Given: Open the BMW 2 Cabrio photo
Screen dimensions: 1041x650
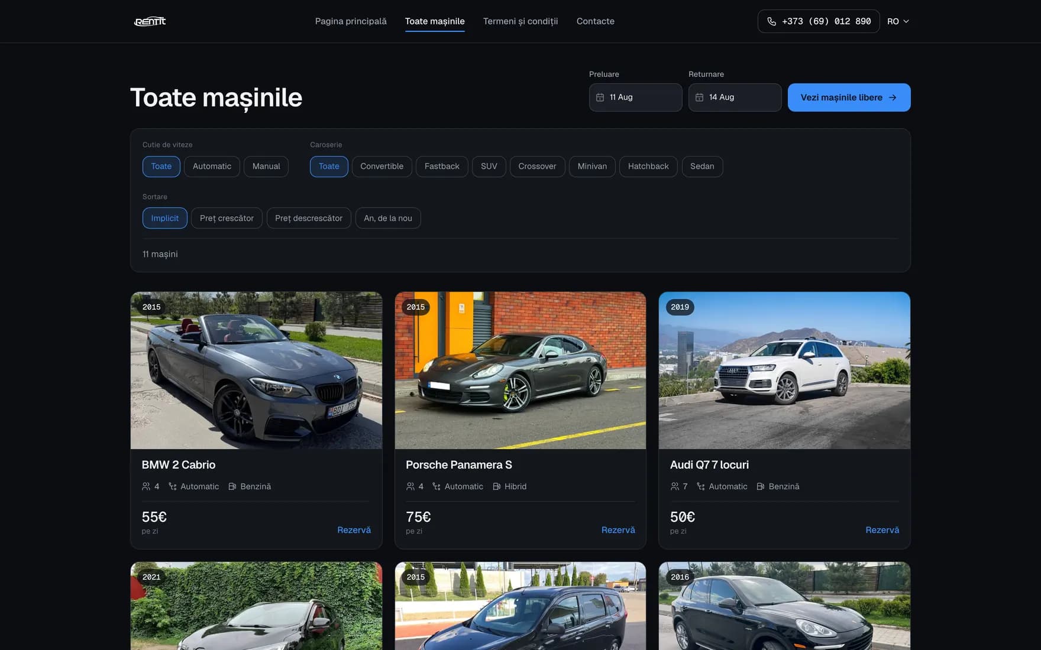Looking at the screenshot, I should click(x=256, y=370).
